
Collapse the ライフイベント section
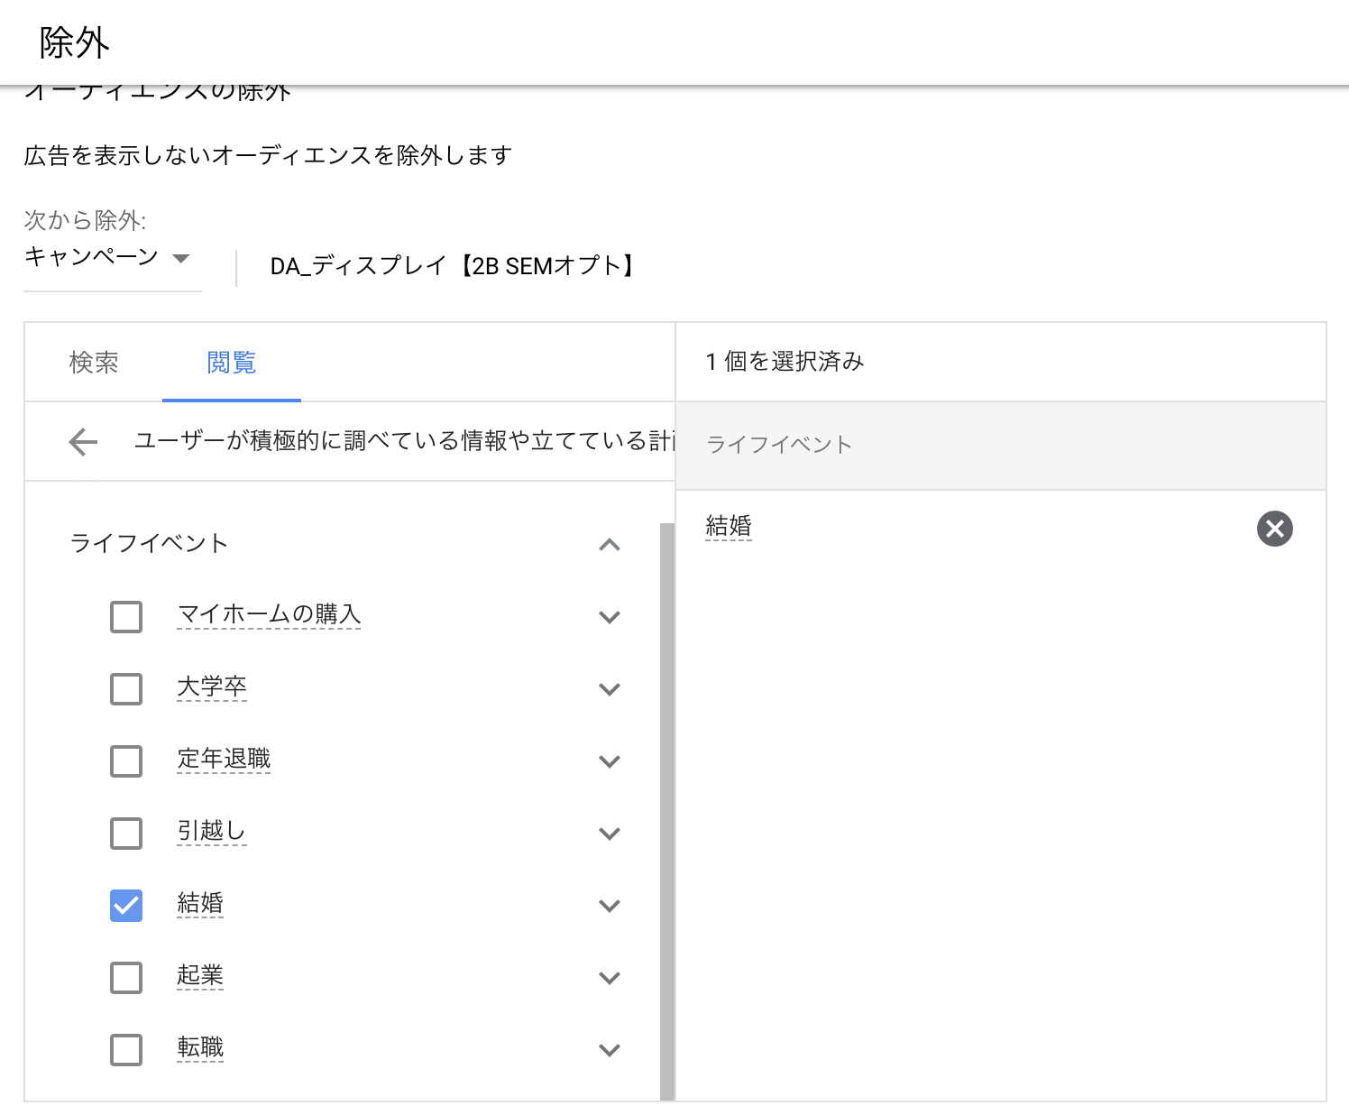pyautogui.click(x=610, y=545)
